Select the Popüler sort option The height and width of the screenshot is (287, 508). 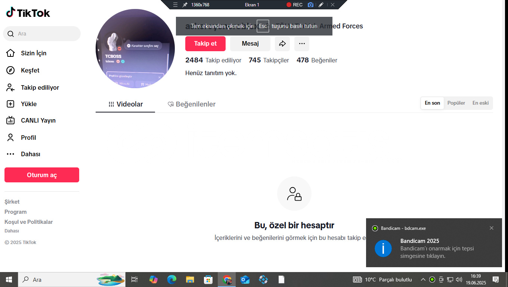point(456,103)
